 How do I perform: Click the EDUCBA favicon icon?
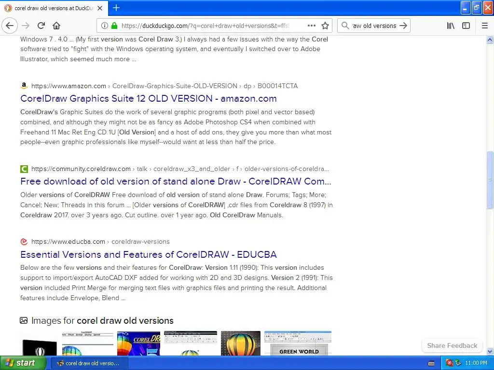(x=24, y=242)
